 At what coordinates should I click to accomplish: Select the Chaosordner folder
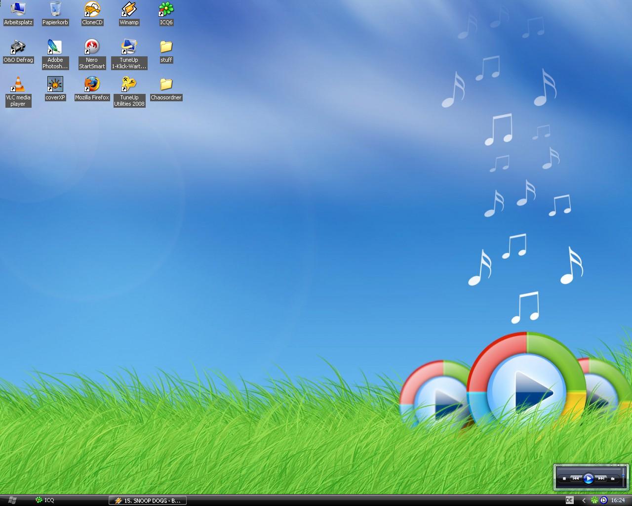pyautogui.click(x=166, y=89)
